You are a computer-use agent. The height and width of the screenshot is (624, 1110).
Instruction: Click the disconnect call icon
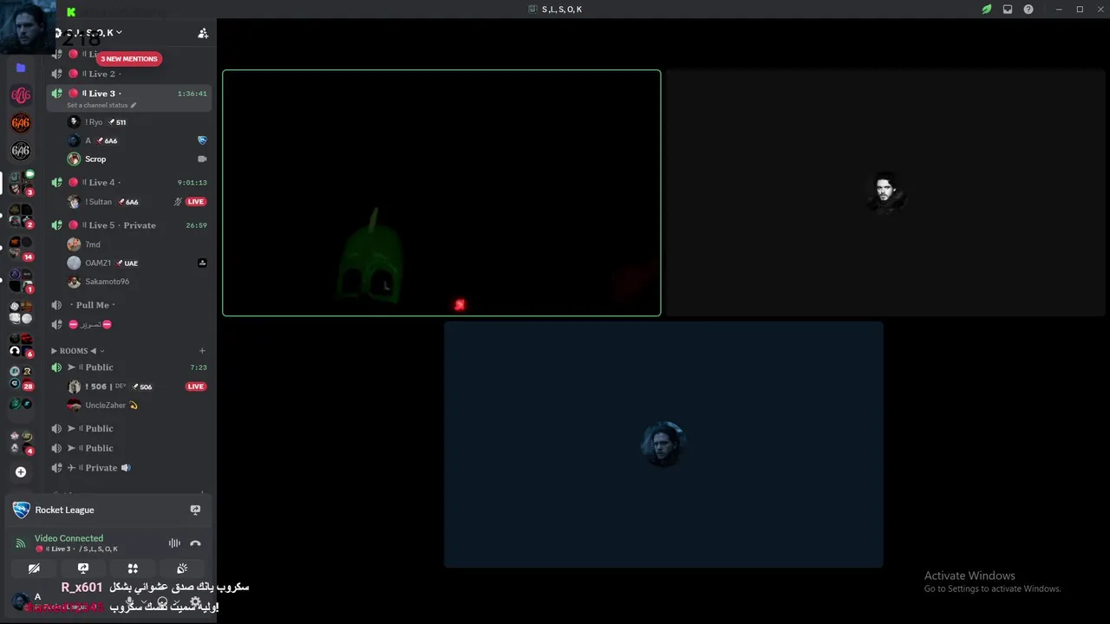195,543
